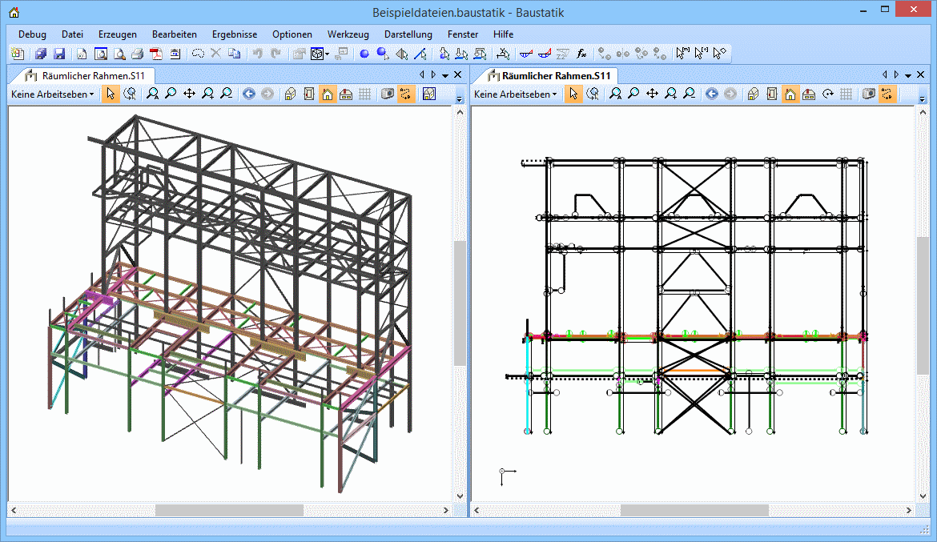This screenshot has height=542, width=937.
Task: Click the blue sphere node icon
Action: coord(364,54)
